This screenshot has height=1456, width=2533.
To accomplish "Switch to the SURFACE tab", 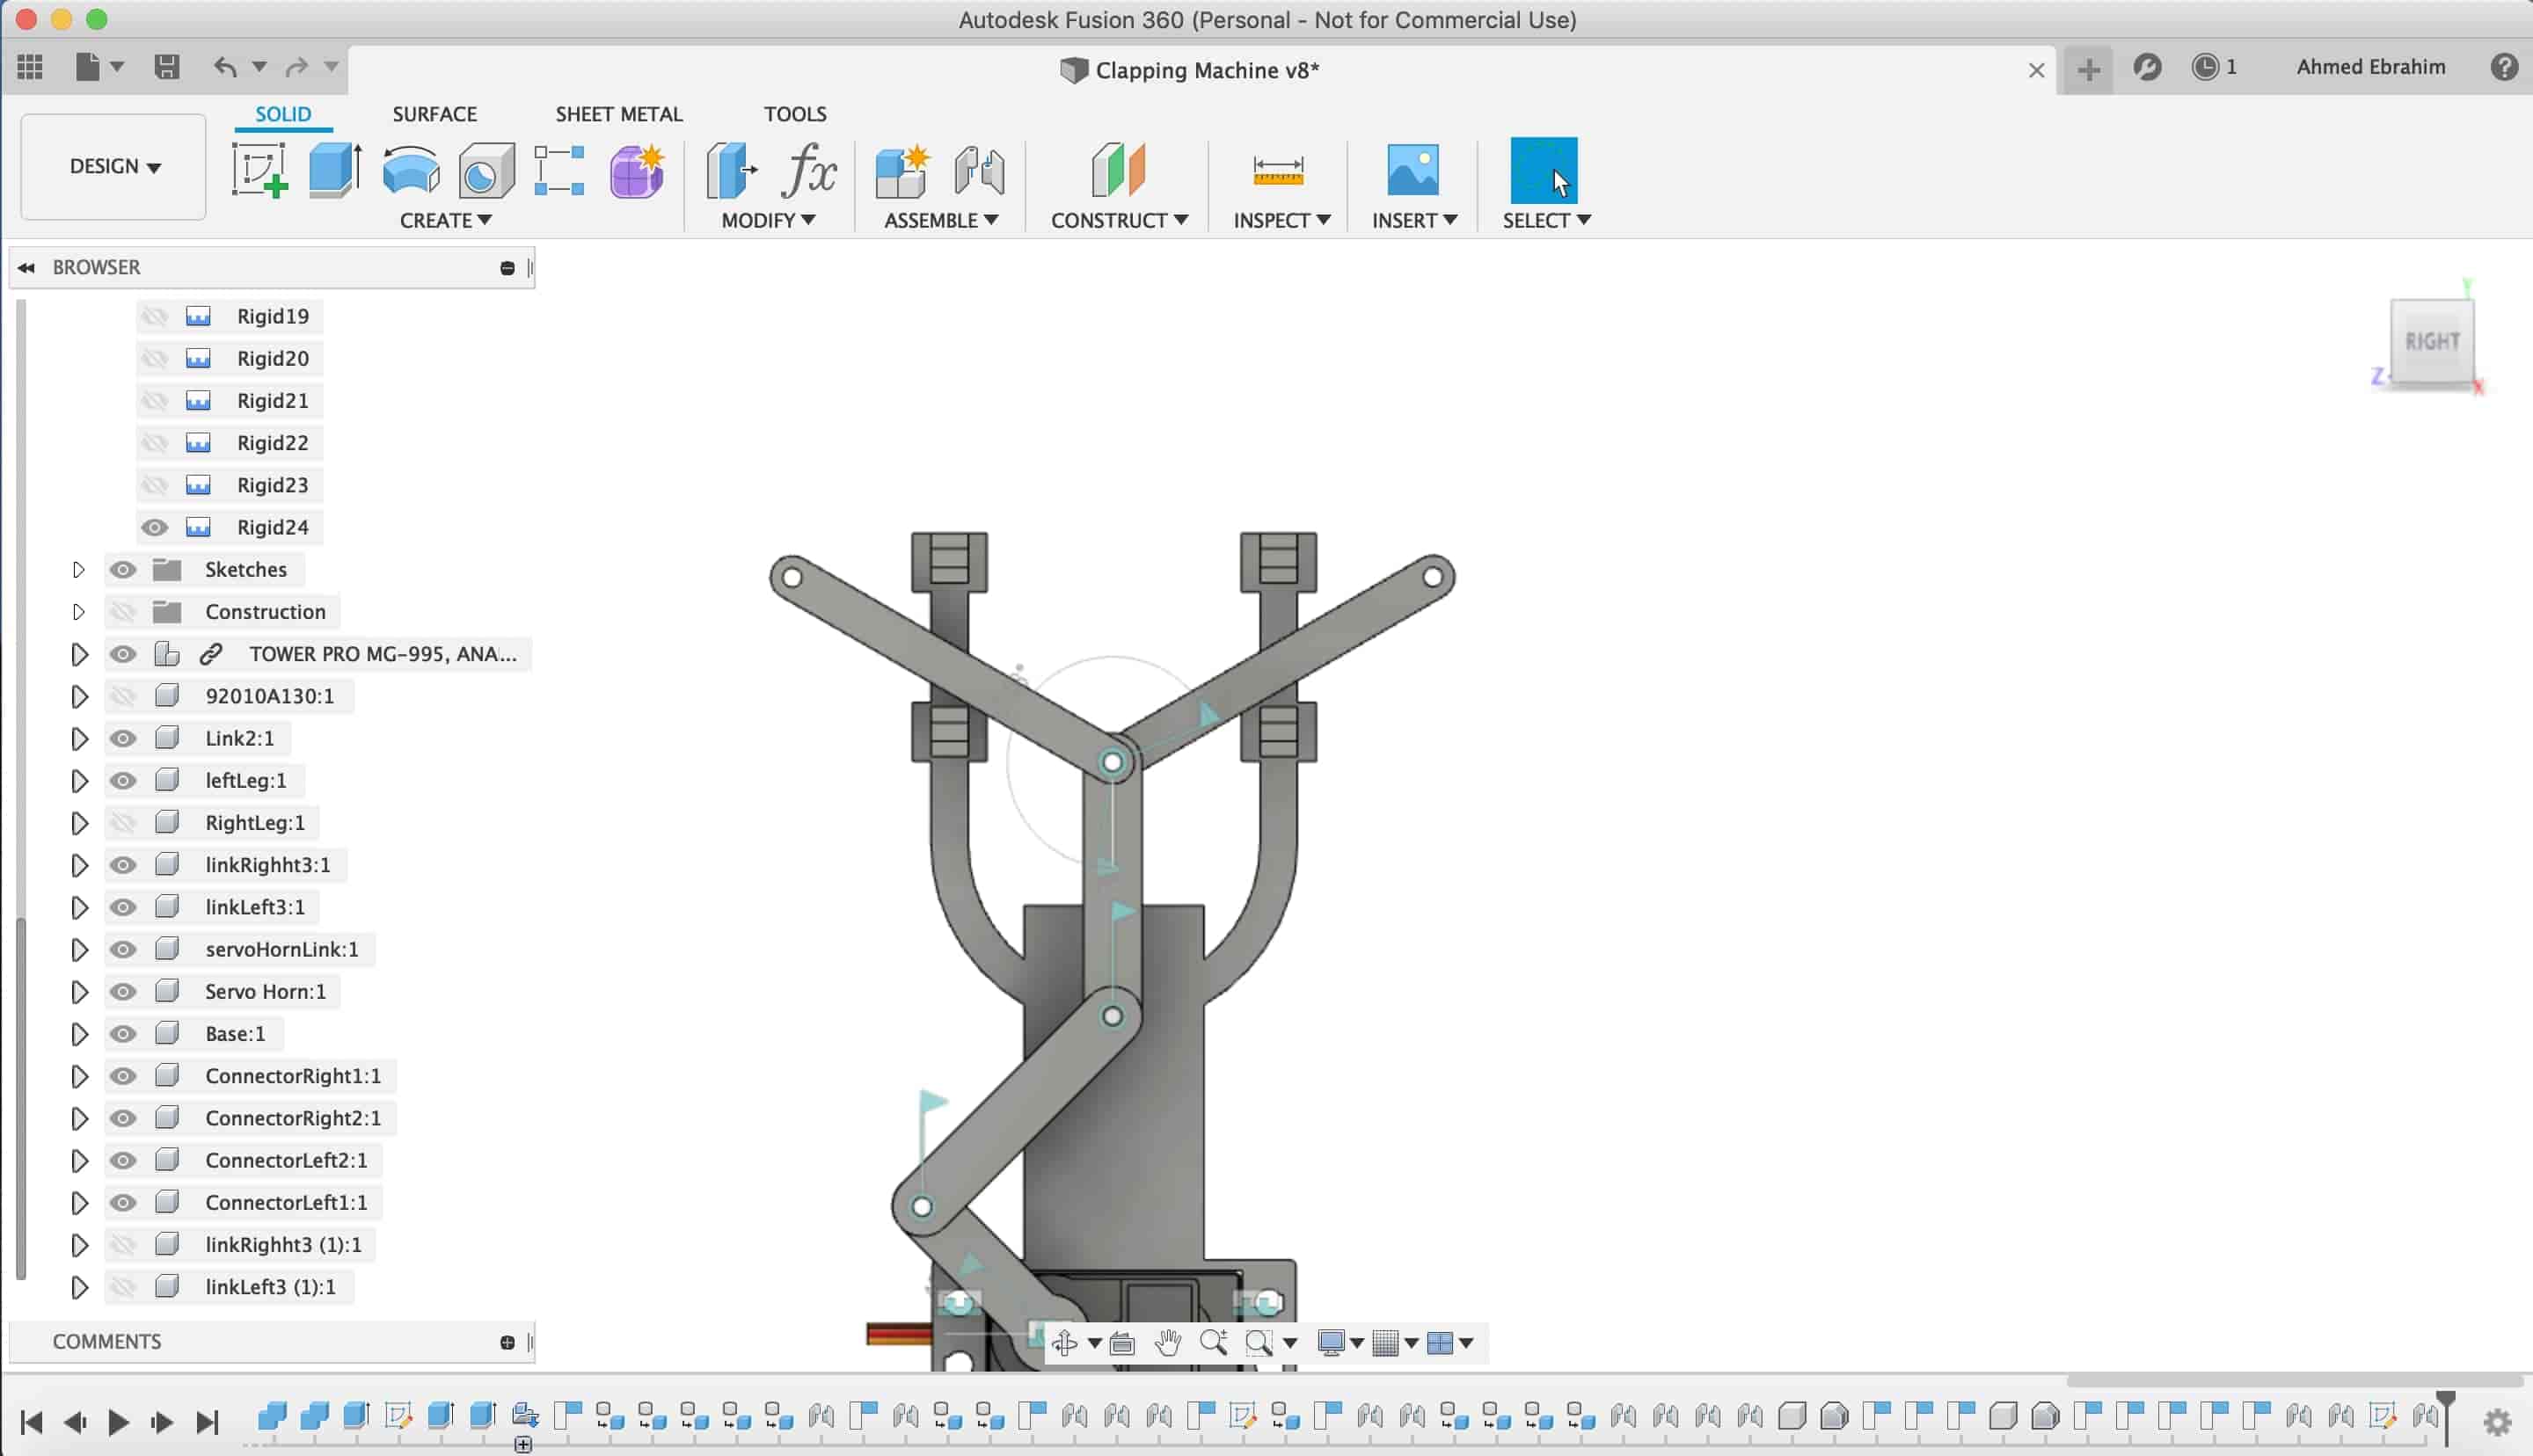I will coord(435,113).
